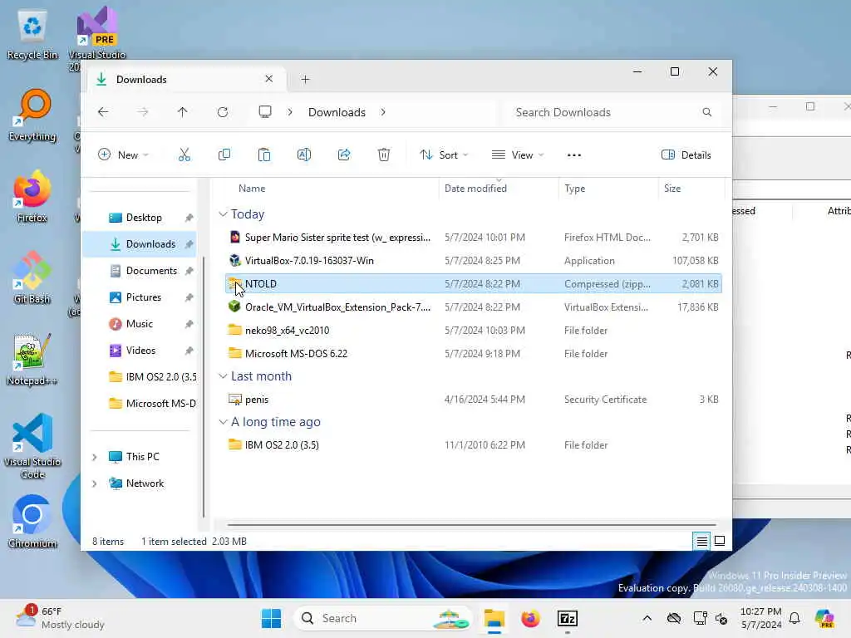Click the Cut scissors icon

184,155
